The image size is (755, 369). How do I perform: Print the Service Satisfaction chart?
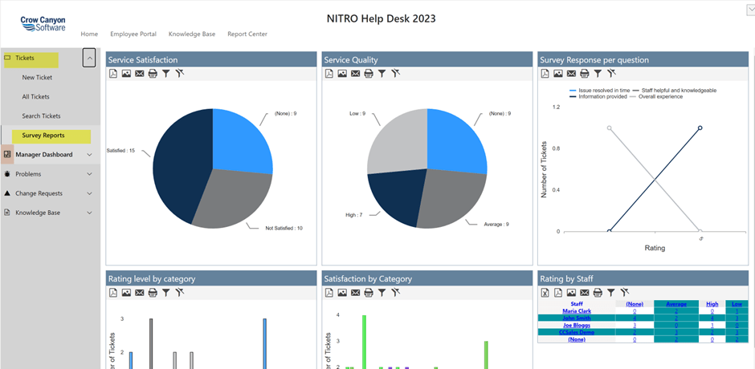point(153,74)
